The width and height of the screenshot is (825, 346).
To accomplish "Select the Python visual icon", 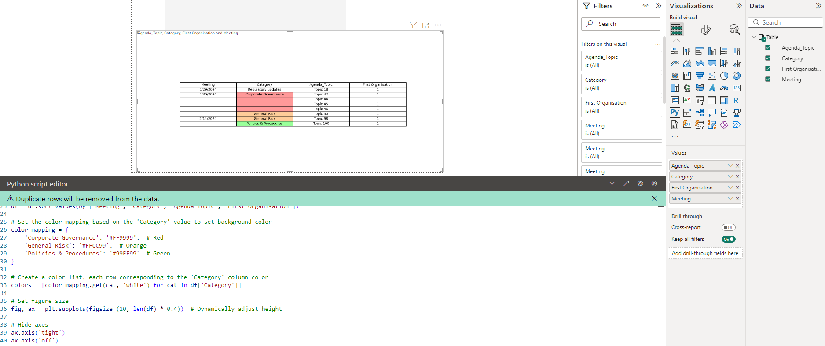I will [675, 113].
